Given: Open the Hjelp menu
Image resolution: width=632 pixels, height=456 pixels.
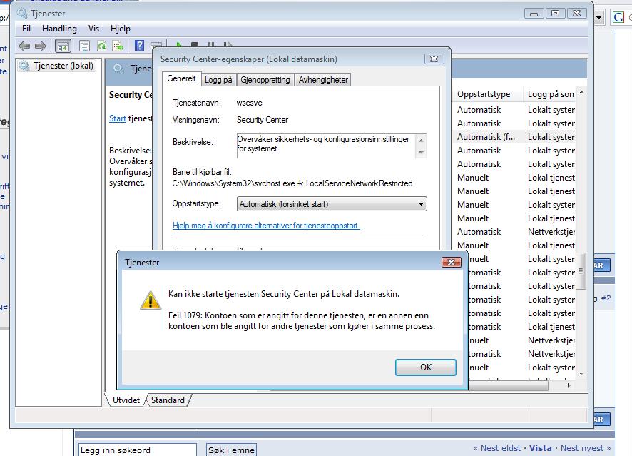Looking at the screenshot, I should pos(120,29).
